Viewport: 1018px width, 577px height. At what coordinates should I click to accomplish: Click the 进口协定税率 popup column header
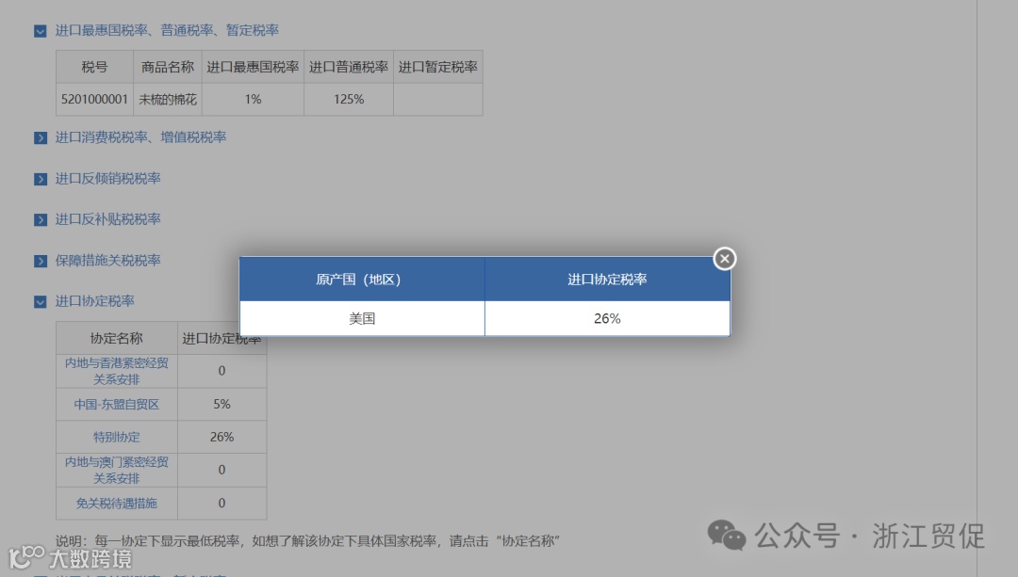pos(607,280)
